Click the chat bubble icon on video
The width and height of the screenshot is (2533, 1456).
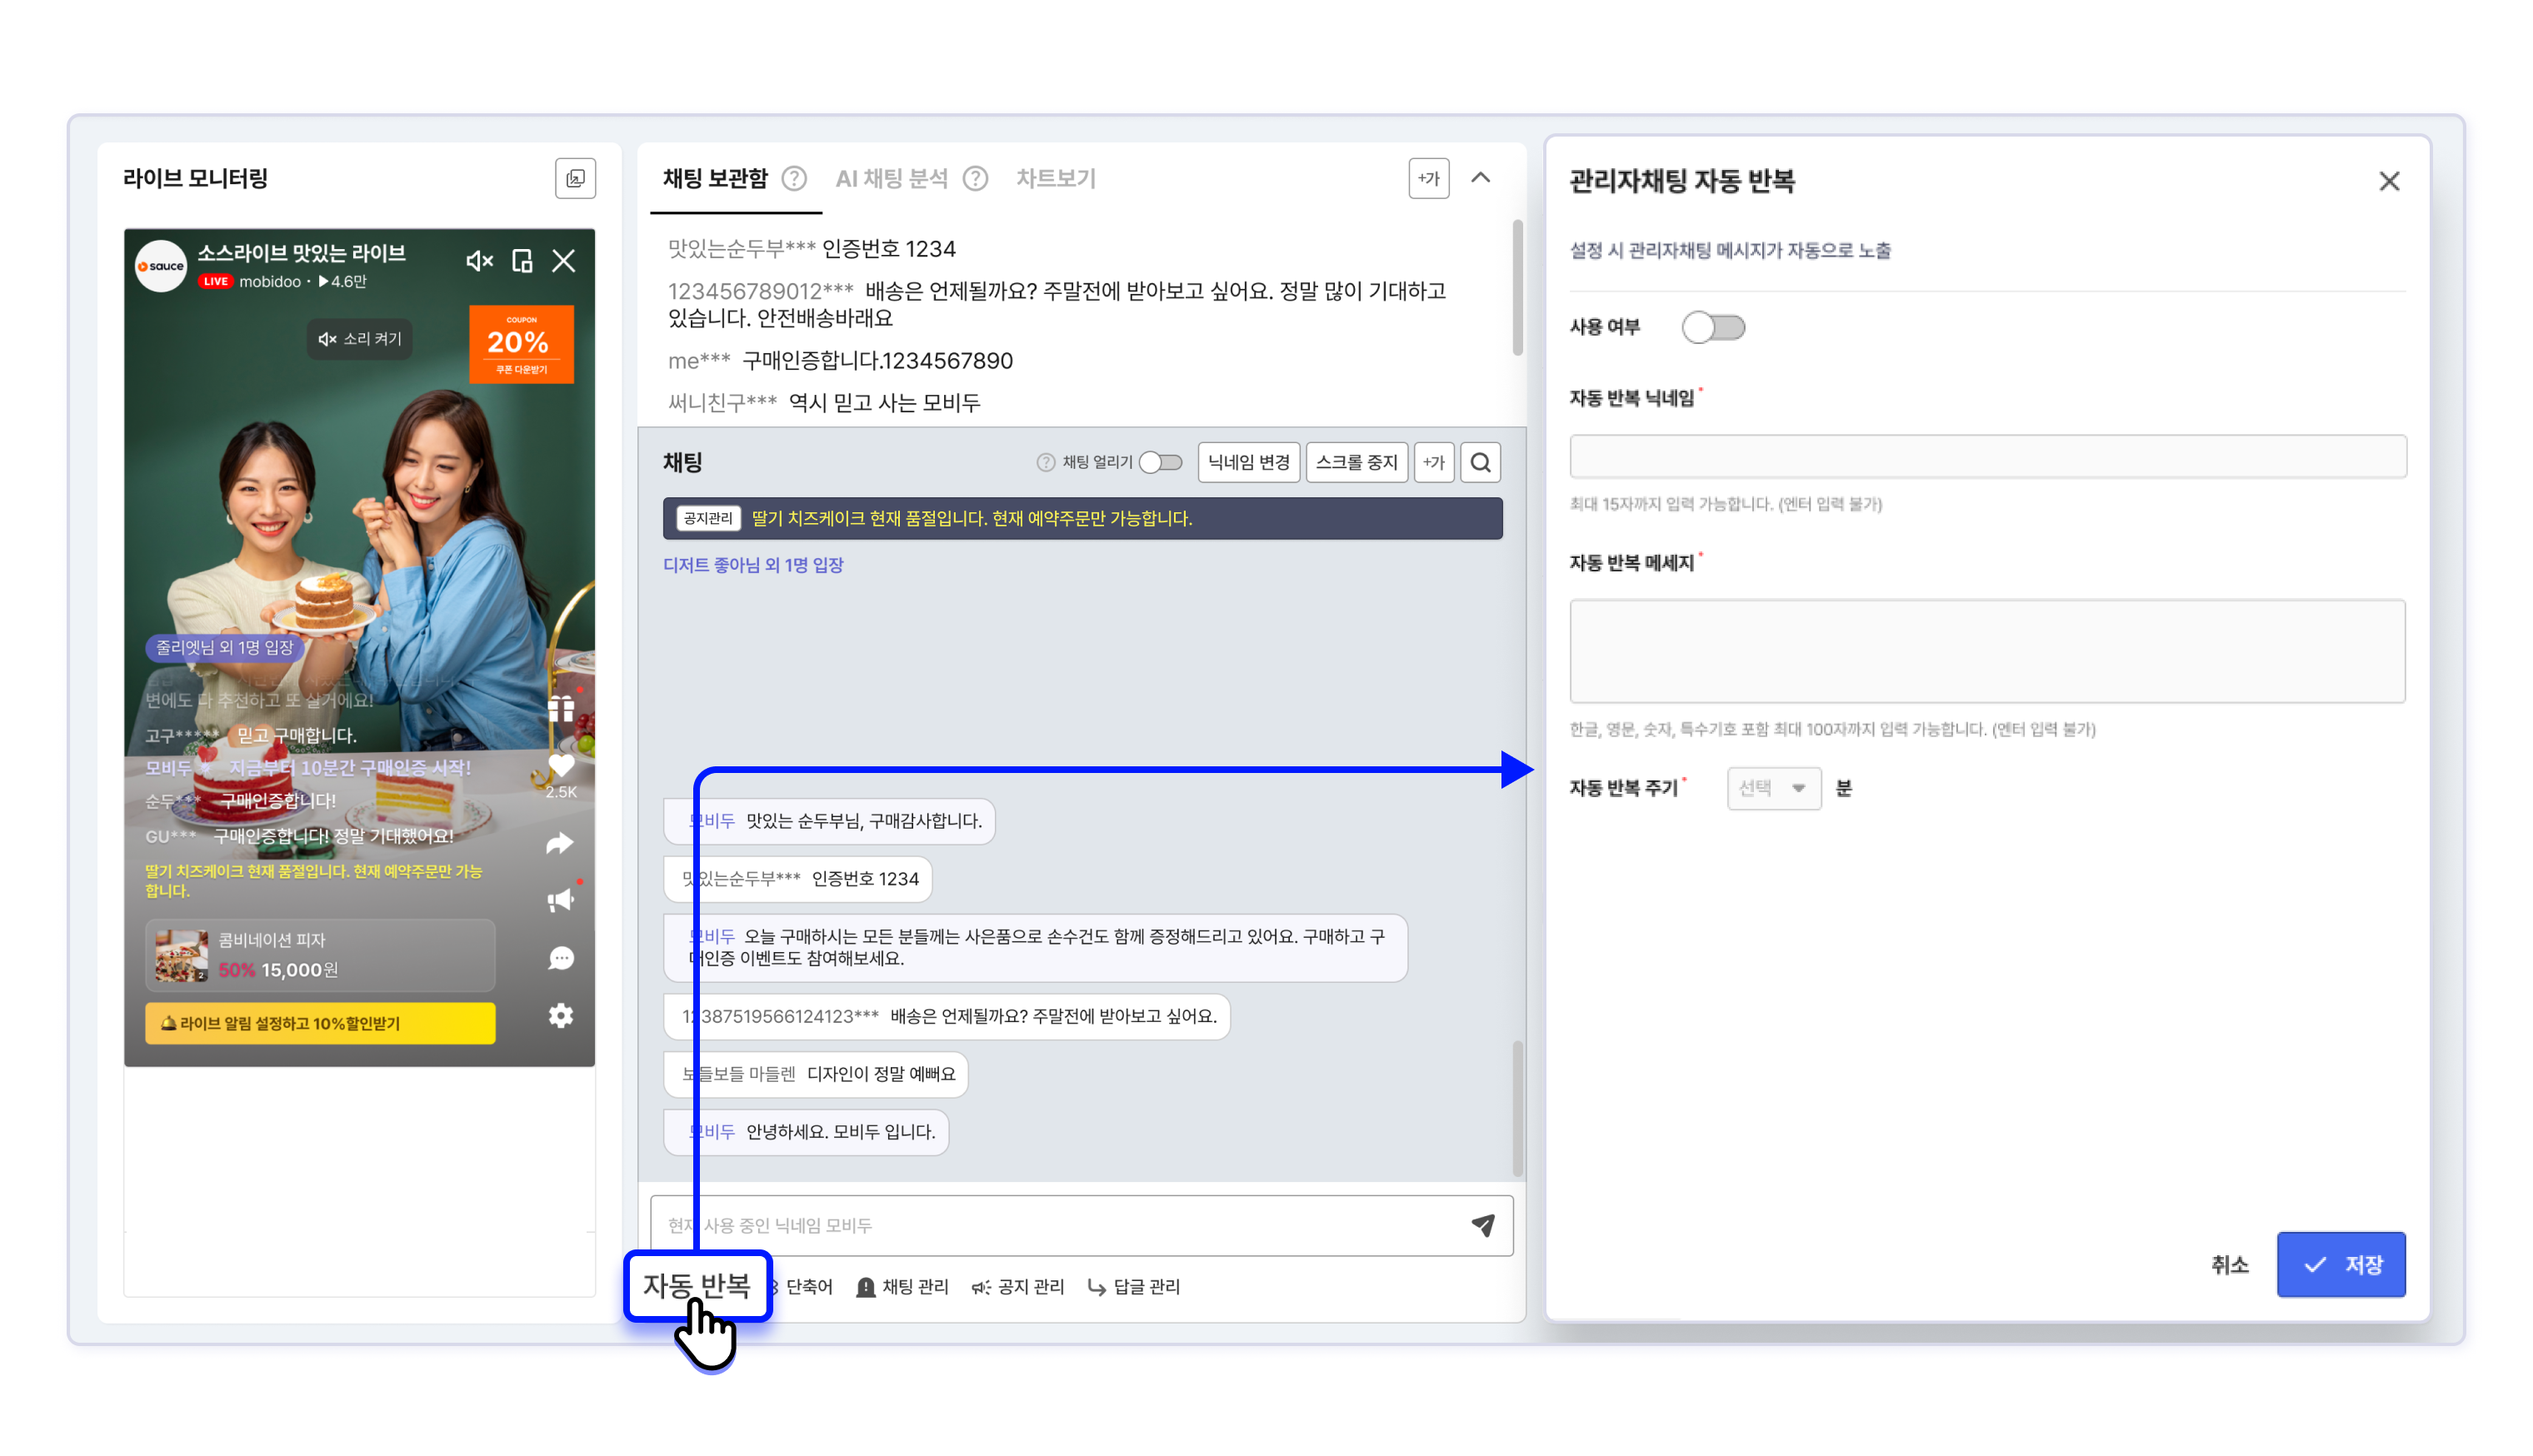click(x=561, y=958)
